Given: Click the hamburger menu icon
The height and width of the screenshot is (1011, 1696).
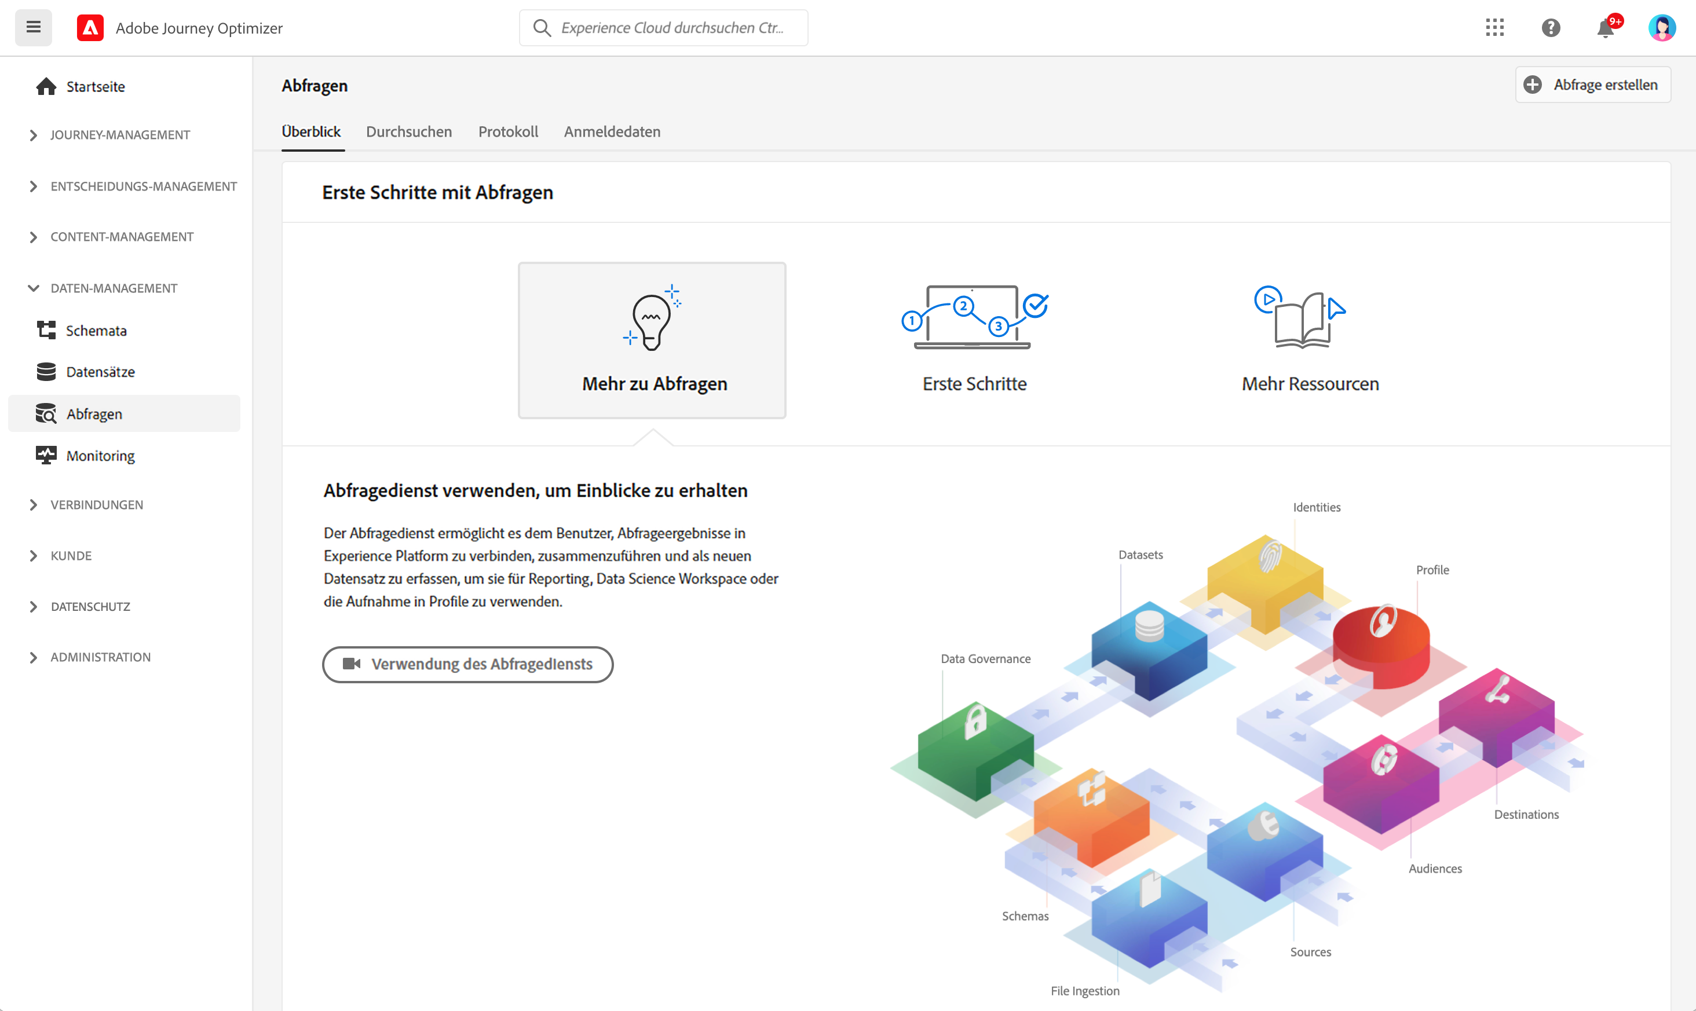Looking at the screenshot, I should [34, 27].
